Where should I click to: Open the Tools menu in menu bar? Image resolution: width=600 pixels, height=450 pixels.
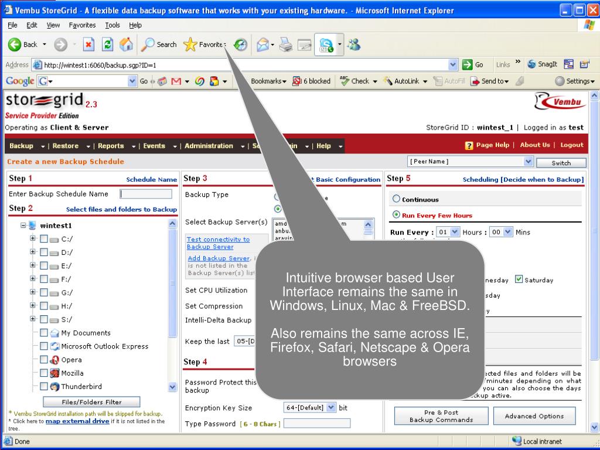pyautogui.click(x=112, y=25)
